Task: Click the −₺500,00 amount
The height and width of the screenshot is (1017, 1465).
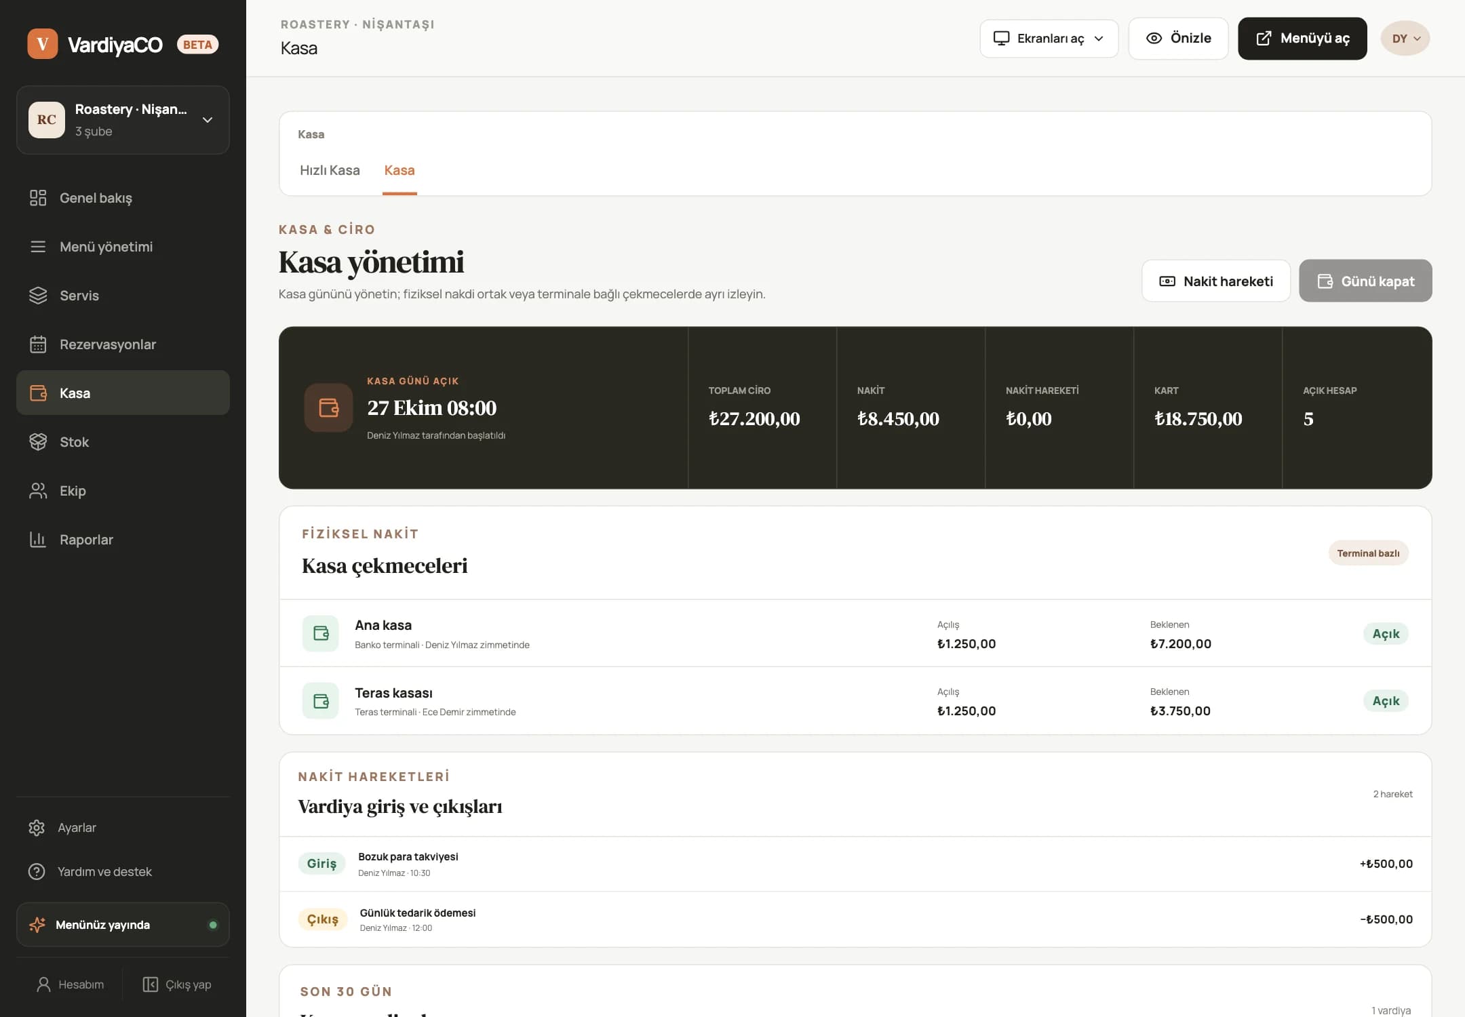Action: 1386,919
